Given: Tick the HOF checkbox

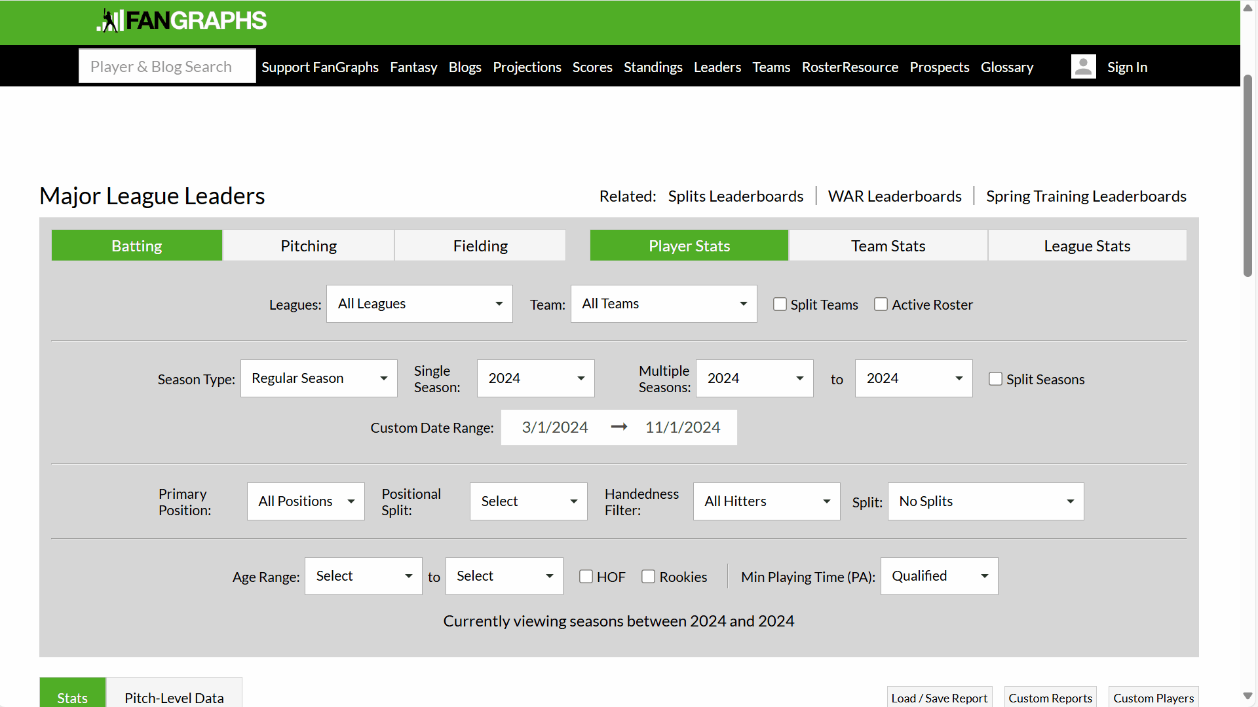Looking at the screenshot, I should tap(586, 577).
